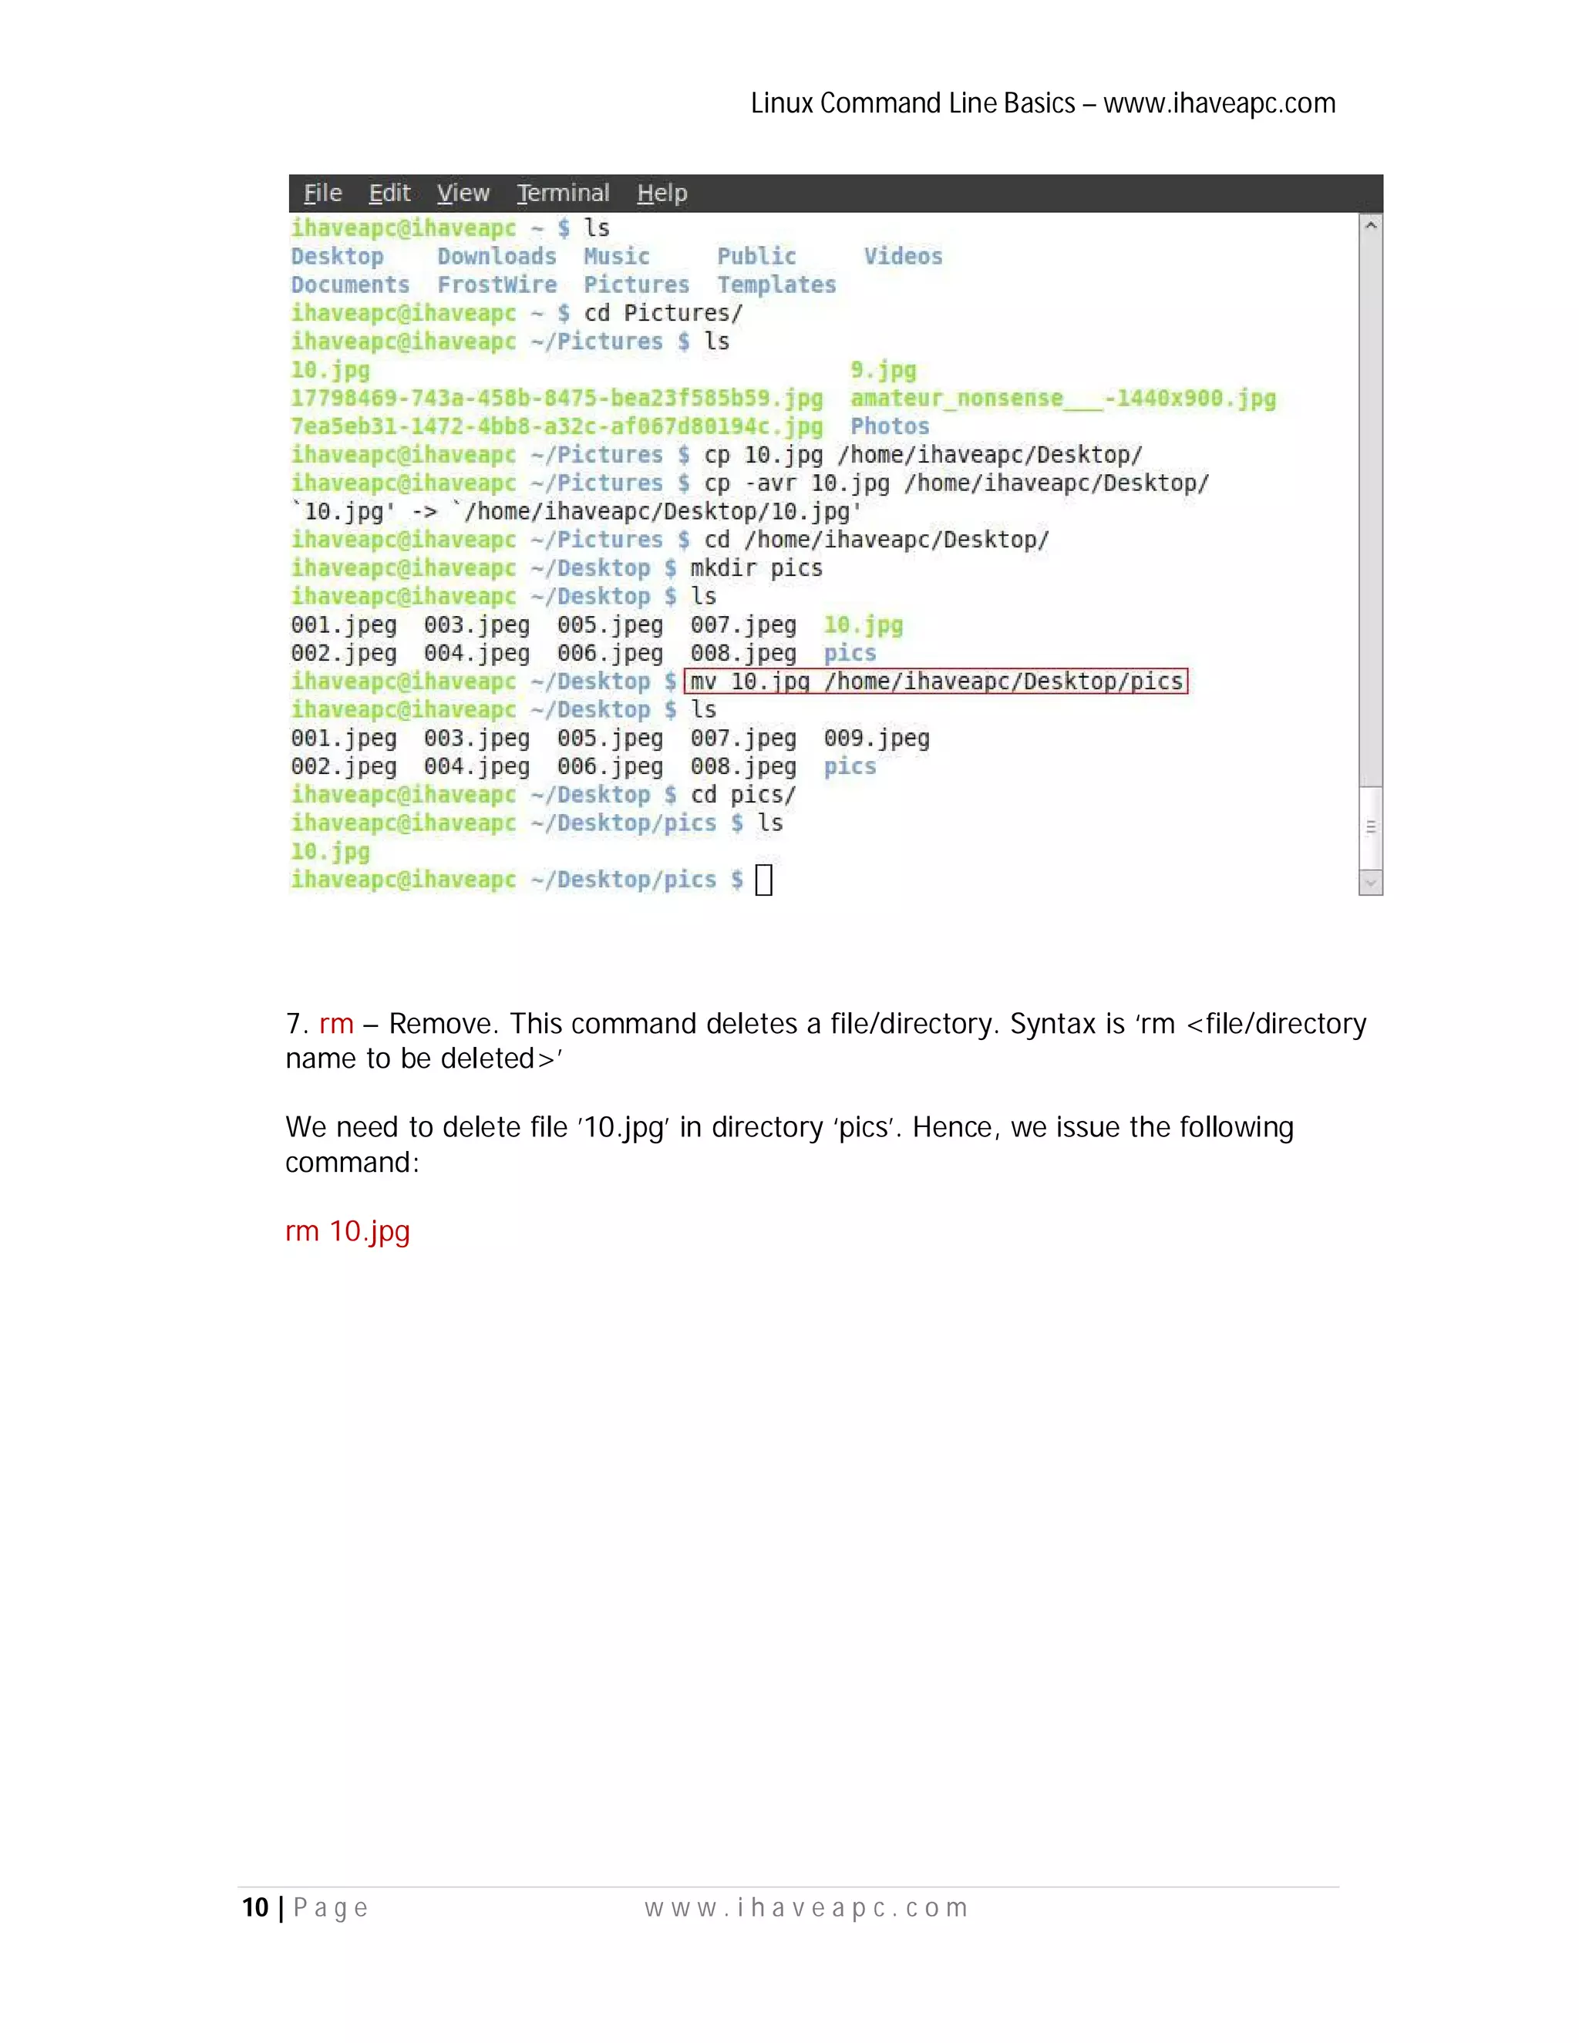Open the View menu in terminal

click(x=463, y=193)
